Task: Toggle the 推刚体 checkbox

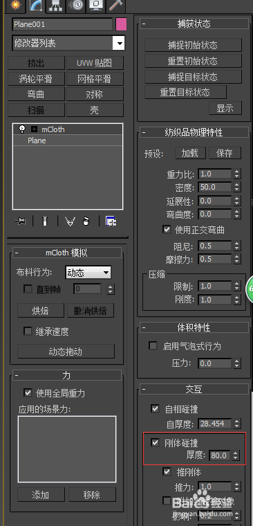Action: point(167,472)
